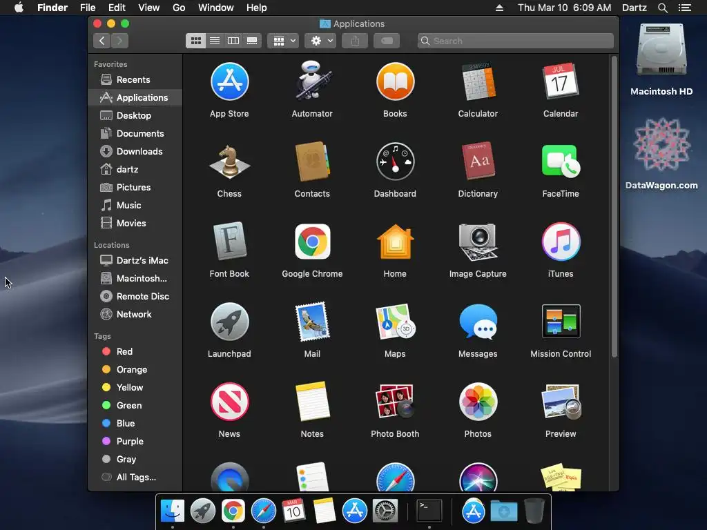
Task: Select the Notes icon in Applications window
Action: (312, 402)
